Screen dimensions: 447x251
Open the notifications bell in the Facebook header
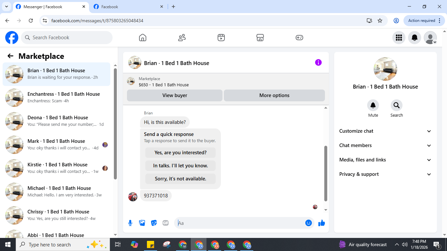(x=415, y=38)
